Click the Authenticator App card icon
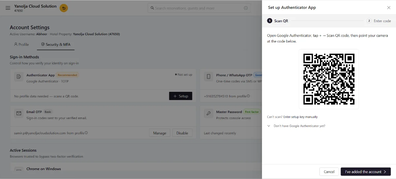 [19, 77]
